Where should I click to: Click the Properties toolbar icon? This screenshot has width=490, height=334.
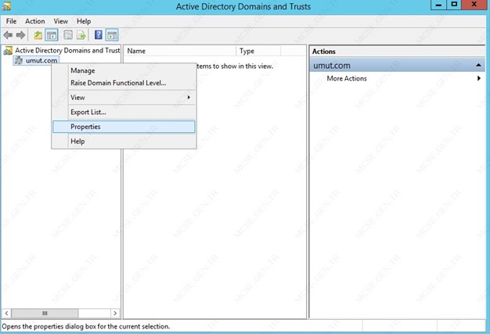tap(68, 35)
